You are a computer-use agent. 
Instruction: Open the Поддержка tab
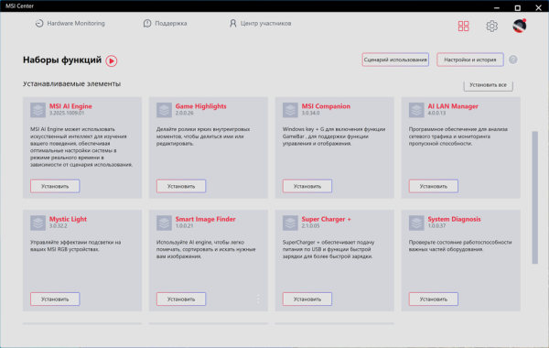point(166,24)
